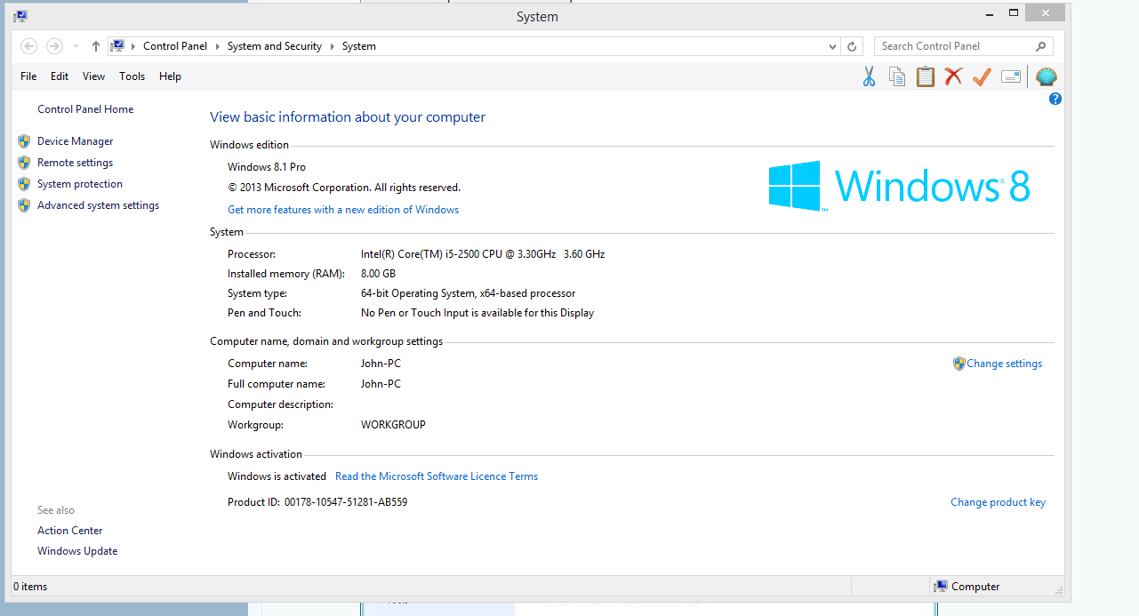Open recent locations dropdown beside Forward

[x=76, y=47]
